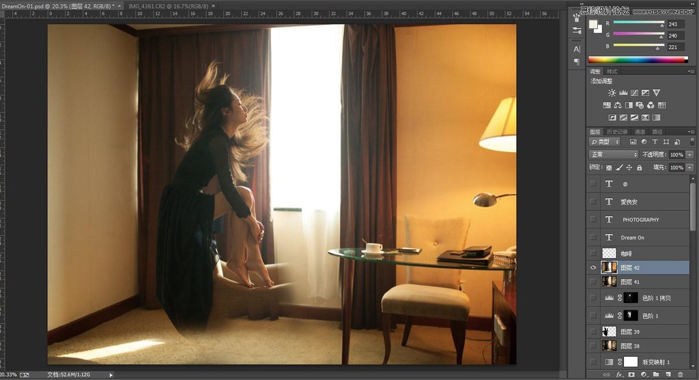This screenshot has height=380, width=699.
Task: Lock image pixels with brush icon
Action: 619,168
